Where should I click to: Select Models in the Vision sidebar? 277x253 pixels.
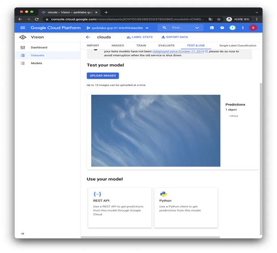tap(36, 63)
